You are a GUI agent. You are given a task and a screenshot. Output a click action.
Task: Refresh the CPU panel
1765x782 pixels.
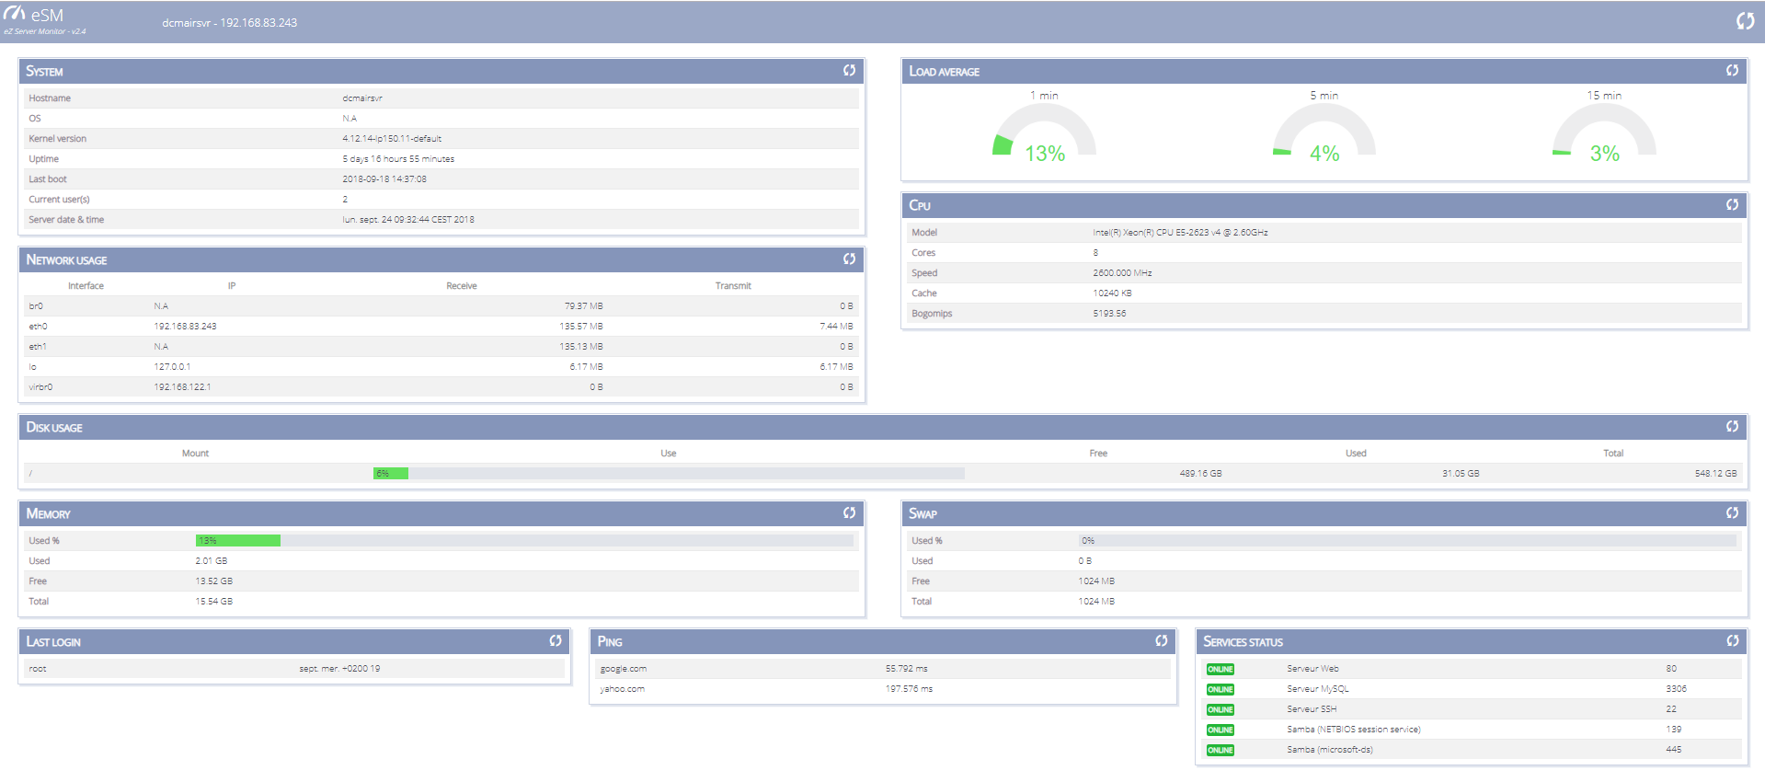coord(1732,205)
